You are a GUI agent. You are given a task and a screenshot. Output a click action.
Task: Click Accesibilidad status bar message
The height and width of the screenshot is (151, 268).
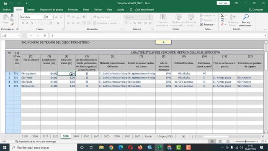pyautogui.click(x=36, y=142)
